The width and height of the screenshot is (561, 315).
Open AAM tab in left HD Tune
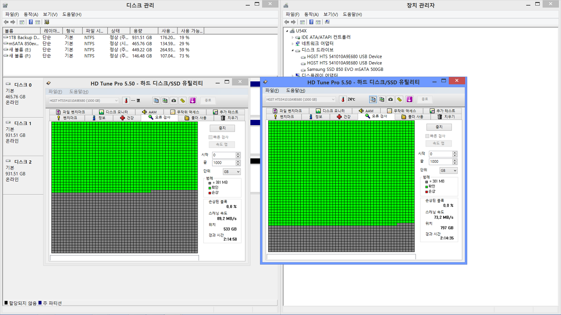click(x=149, y=112)
